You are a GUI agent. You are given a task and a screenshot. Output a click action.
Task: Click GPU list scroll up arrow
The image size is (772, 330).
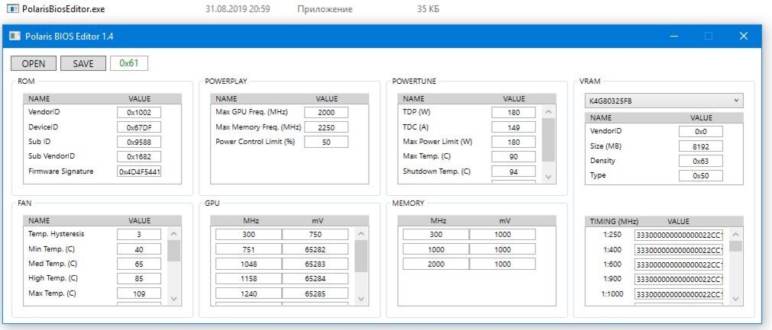click(361, 234)
